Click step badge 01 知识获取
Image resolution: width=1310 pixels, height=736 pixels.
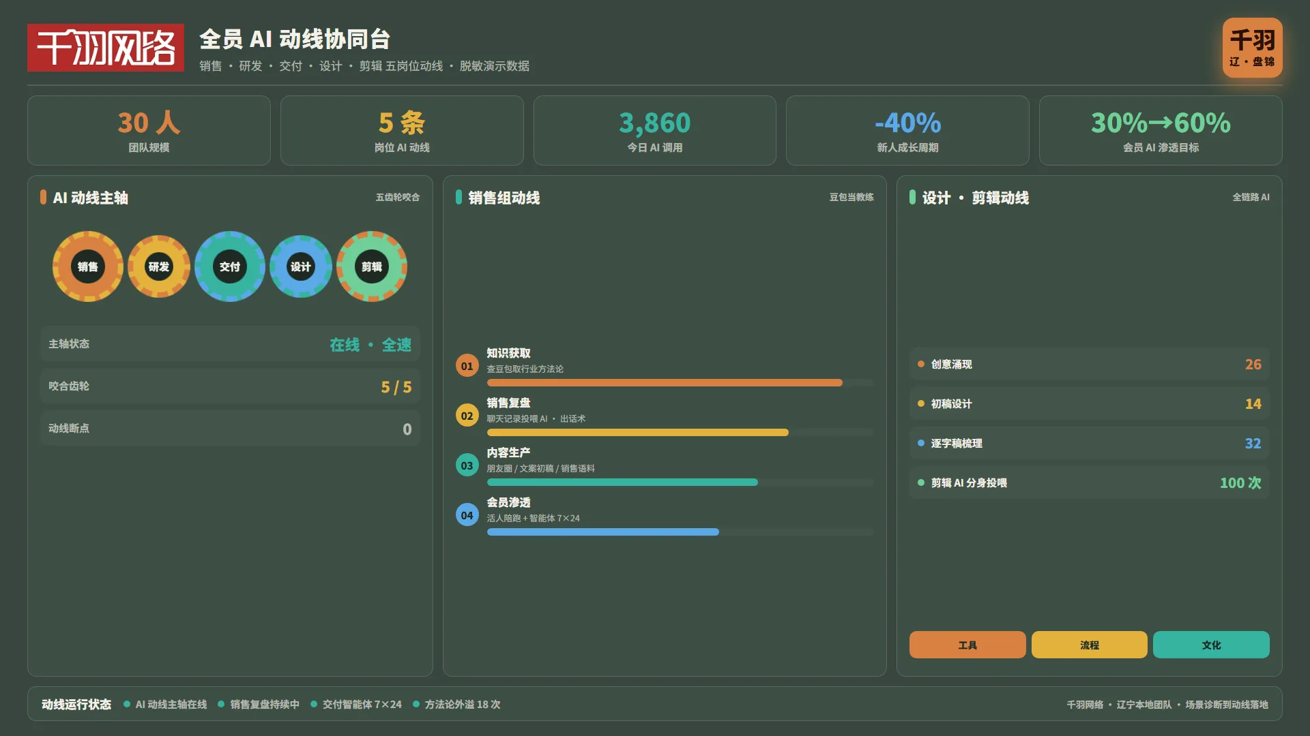click(467, 366)
